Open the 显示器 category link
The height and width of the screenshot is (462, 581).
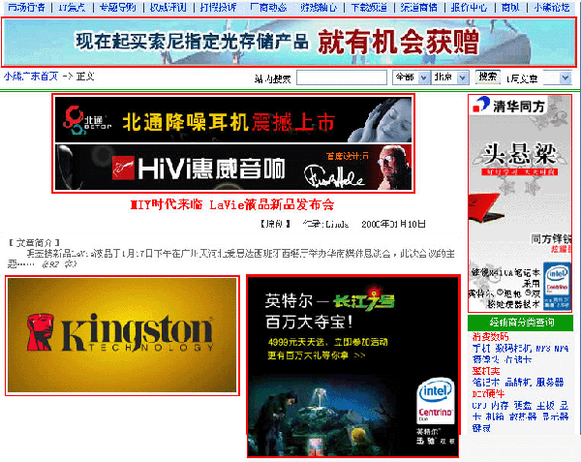pos(556,416)
